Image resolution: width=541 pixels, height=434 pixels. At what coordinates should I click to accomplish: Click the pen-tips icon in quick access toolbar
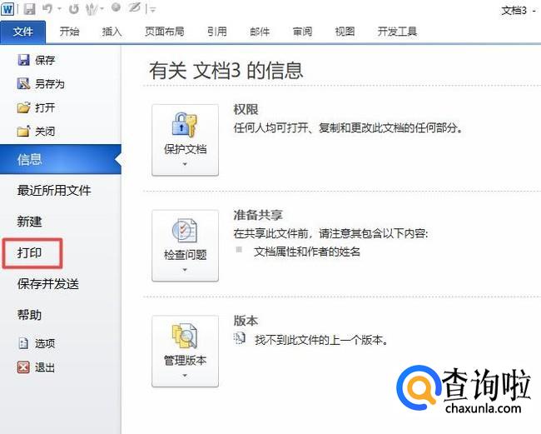pyautogui.click(x=92, y=9)
